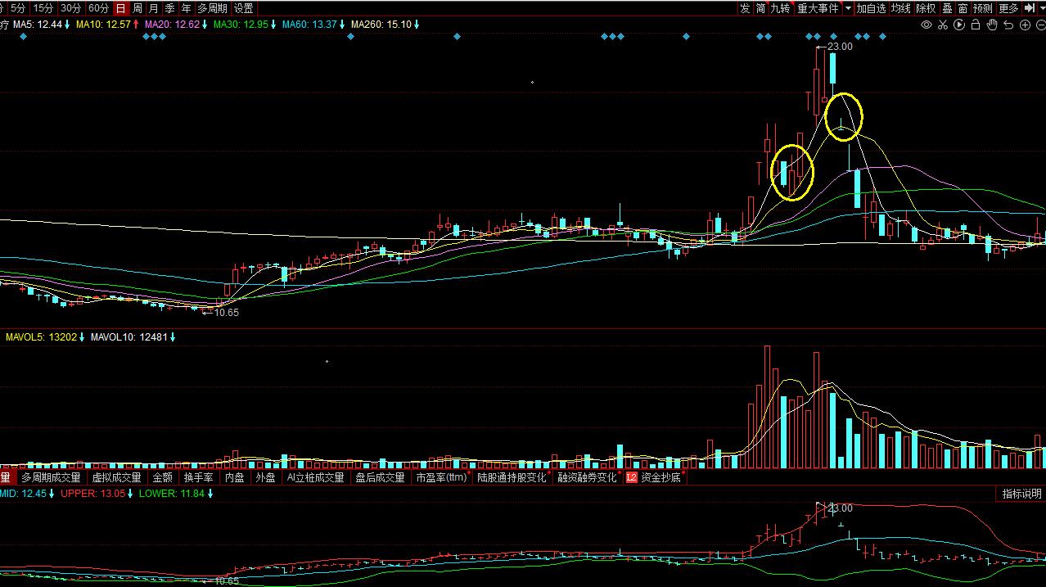Click the MA10: 12.57 indicator label
Viewport: 1046px width, 587px height.
click(103, 25)
